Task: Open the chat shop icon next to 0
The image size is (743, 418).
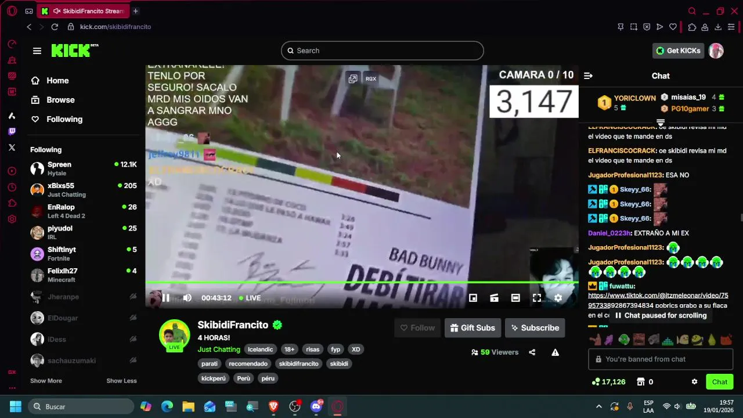Action: coord(640,382)
